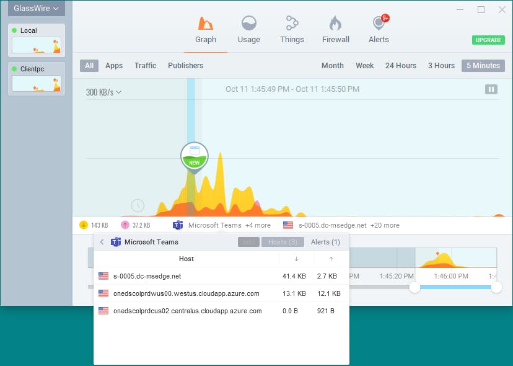Minimize the GlassWire window

460,9
